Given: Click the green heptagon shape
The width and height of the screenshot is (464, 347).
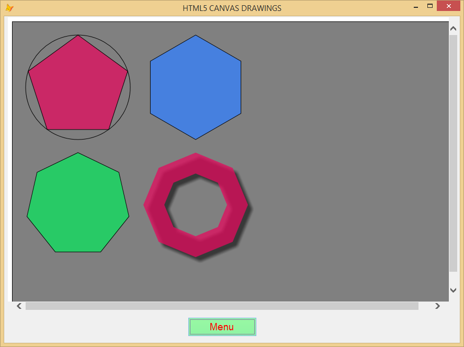Looking at the screenshot, I should point(77,203).
